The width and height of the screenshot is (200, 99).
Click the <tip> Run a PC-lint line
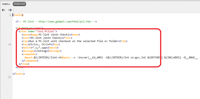pyautogui.click(x=74, y=41)
